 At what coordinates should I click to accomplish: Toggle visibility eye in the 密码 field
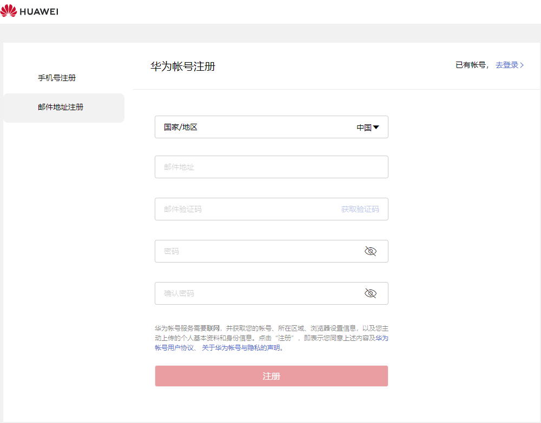[370, 251]
